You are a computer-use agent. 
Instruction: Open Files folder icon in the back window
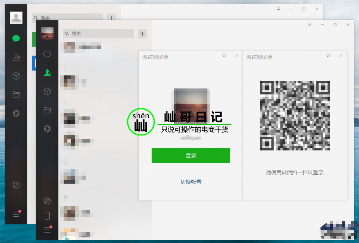pos(16,94)
